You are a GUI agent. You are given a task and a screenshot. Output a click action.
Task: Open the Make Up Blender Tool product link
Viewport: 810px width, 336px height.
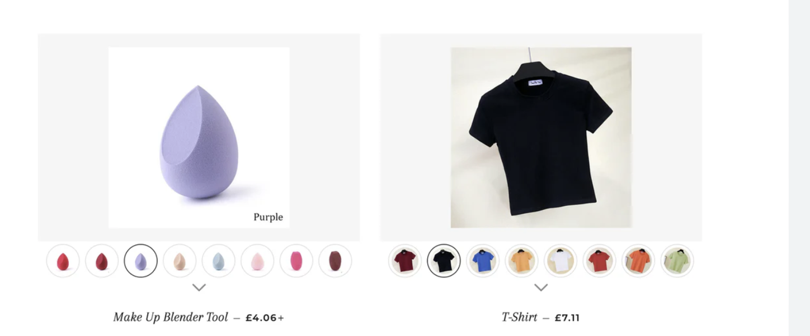[171, 317]
